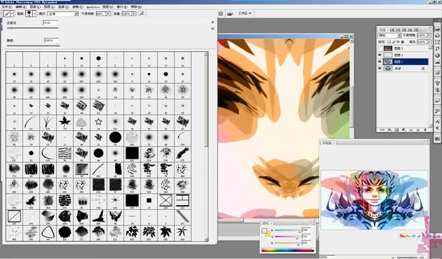
Task: Expand the brush opacity arrow in options bar
Action: 108,14
